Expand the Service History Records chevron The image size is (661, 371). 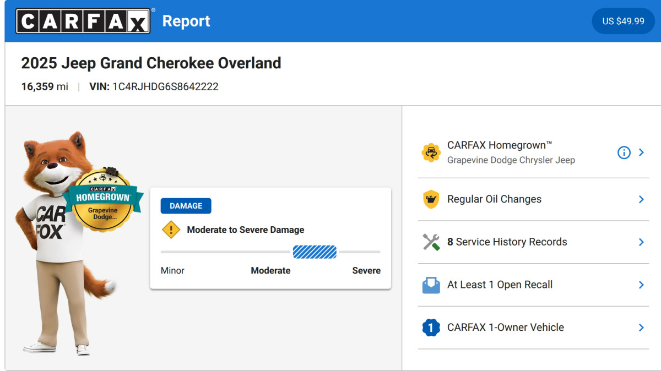(x=641, y=242)
